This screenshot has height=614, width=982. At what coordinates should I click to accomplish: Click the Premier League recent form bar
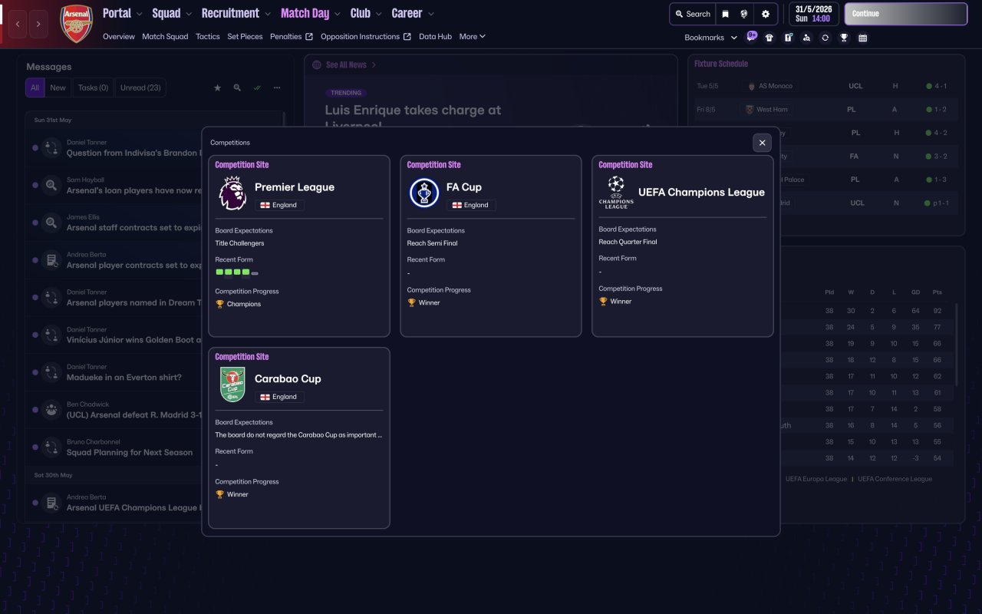click(237, 272)
